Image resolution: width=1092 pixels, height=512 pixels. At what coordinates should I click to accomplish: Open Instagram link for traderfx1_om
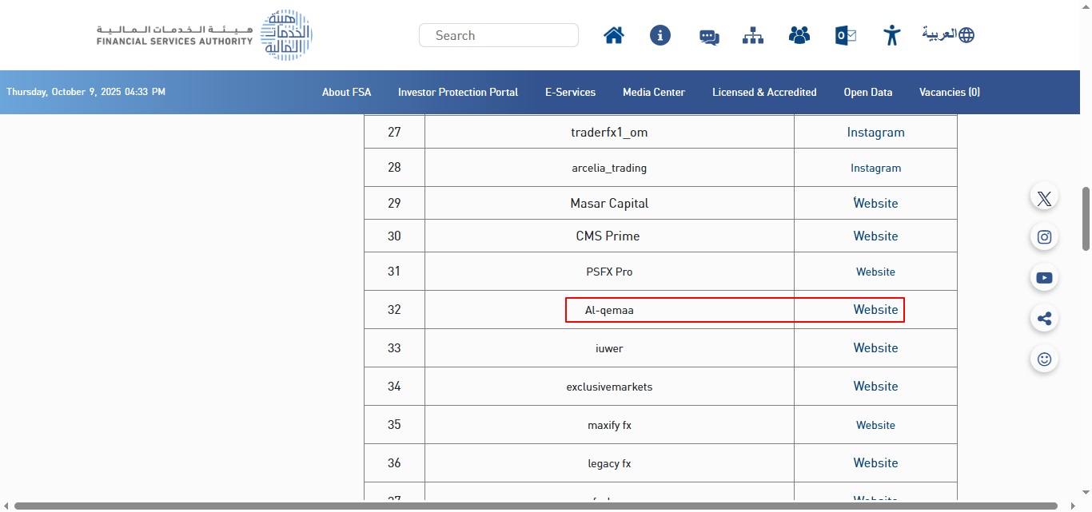coord(875,133)
